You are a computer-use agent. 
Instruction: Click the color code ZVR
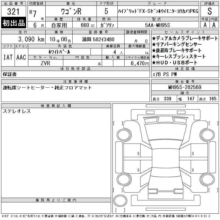click(x=45, y=63)
